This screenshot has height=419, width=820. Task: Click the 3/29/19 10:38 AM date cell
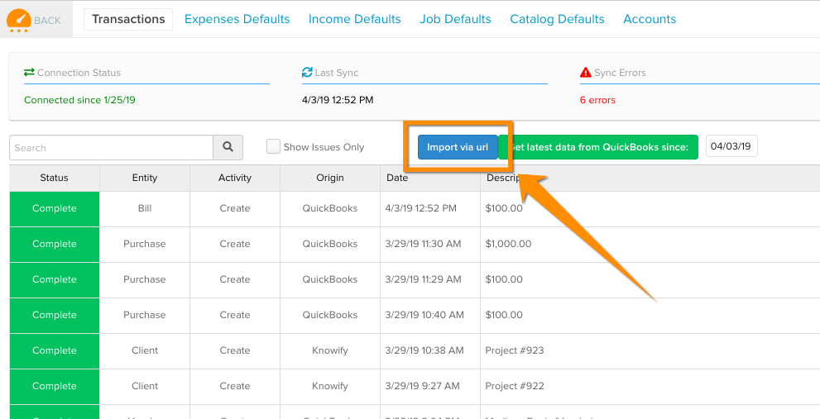tap(430, 350)
